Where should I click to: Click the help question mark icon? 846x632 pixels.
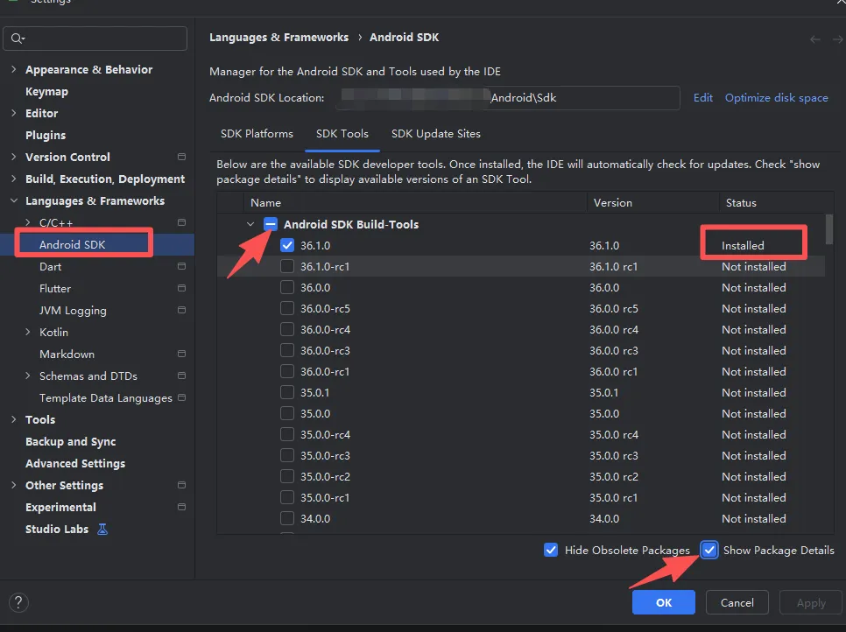click(x=18, y=602)
